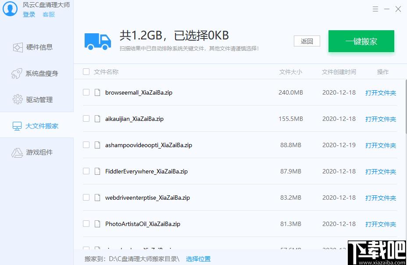Open folder for ashampoovideoopti_XiaZaiBa.zip
The height and width of the screenshot is (265, 407).
pos(381,145)
